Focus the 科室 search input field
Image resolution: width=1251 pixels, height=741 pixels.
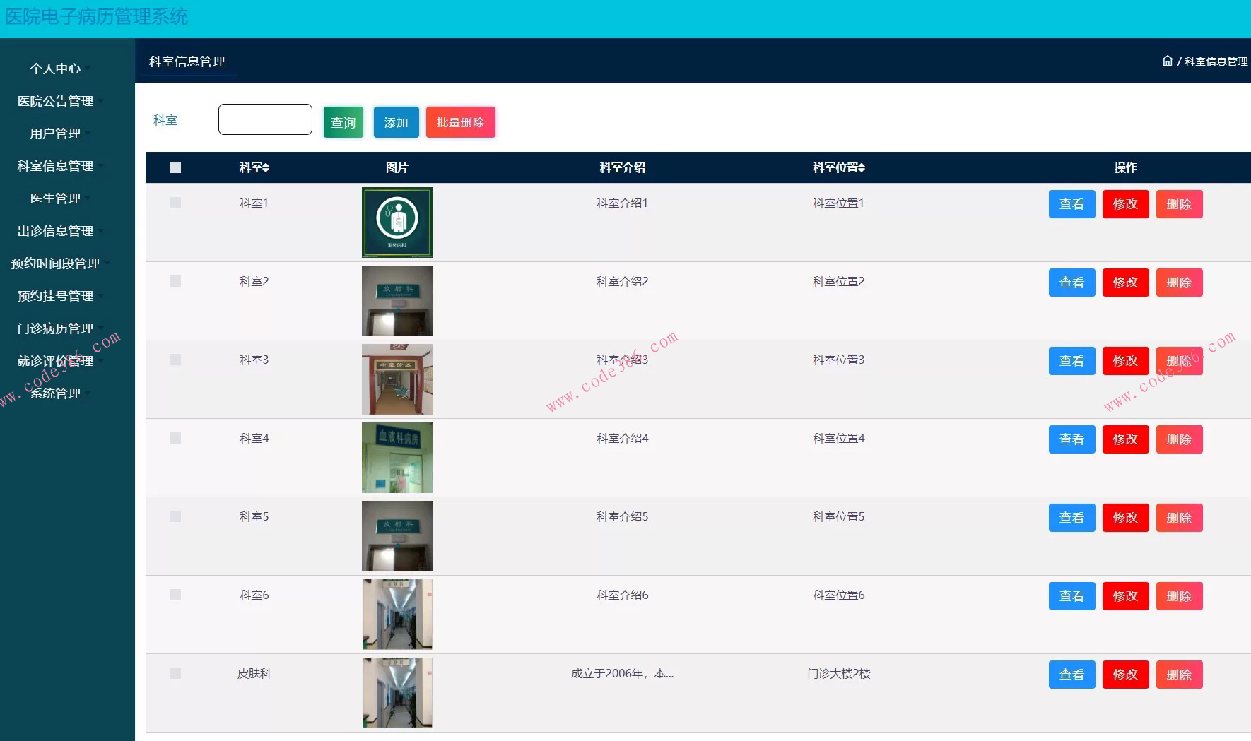tap(265, 119)
